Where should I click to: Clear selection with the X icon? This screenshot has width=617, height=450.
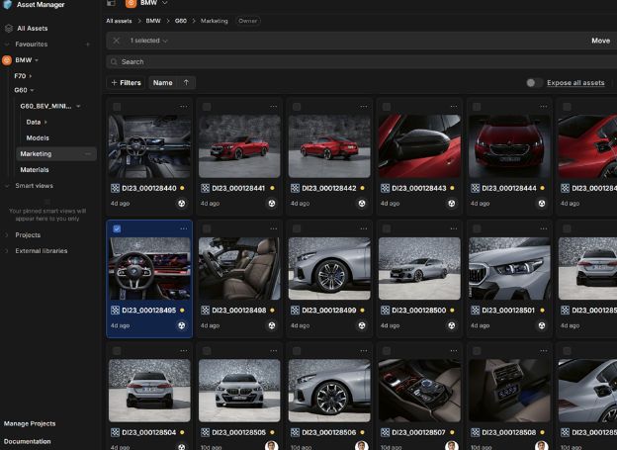pos(116,41)
